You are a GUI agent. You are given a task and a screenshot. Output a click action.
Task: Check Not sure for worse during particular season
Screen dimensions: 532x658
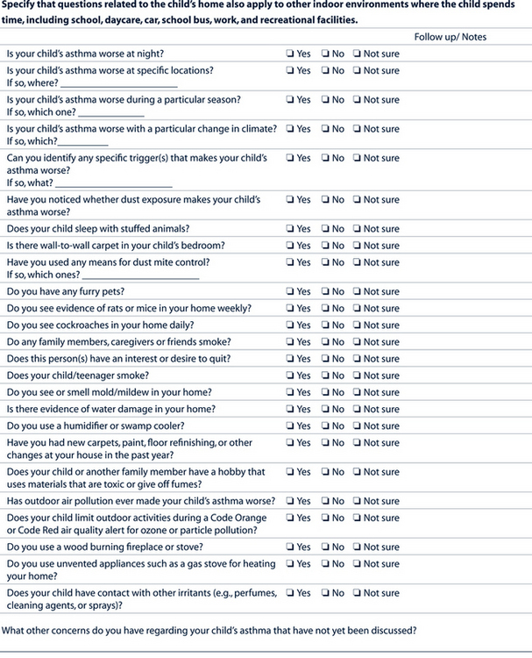pyautogui.click(x=358, y=100)
